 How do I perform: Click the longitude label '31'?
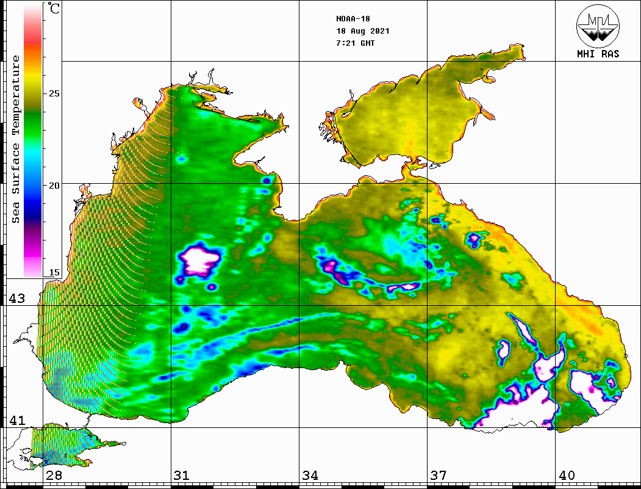(182, 475)
